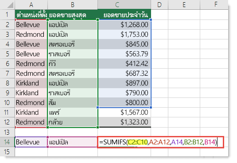The height and width of the screenshot is (163, 237).
Task: Click cell with $412.42
Action: pos(124,64)
